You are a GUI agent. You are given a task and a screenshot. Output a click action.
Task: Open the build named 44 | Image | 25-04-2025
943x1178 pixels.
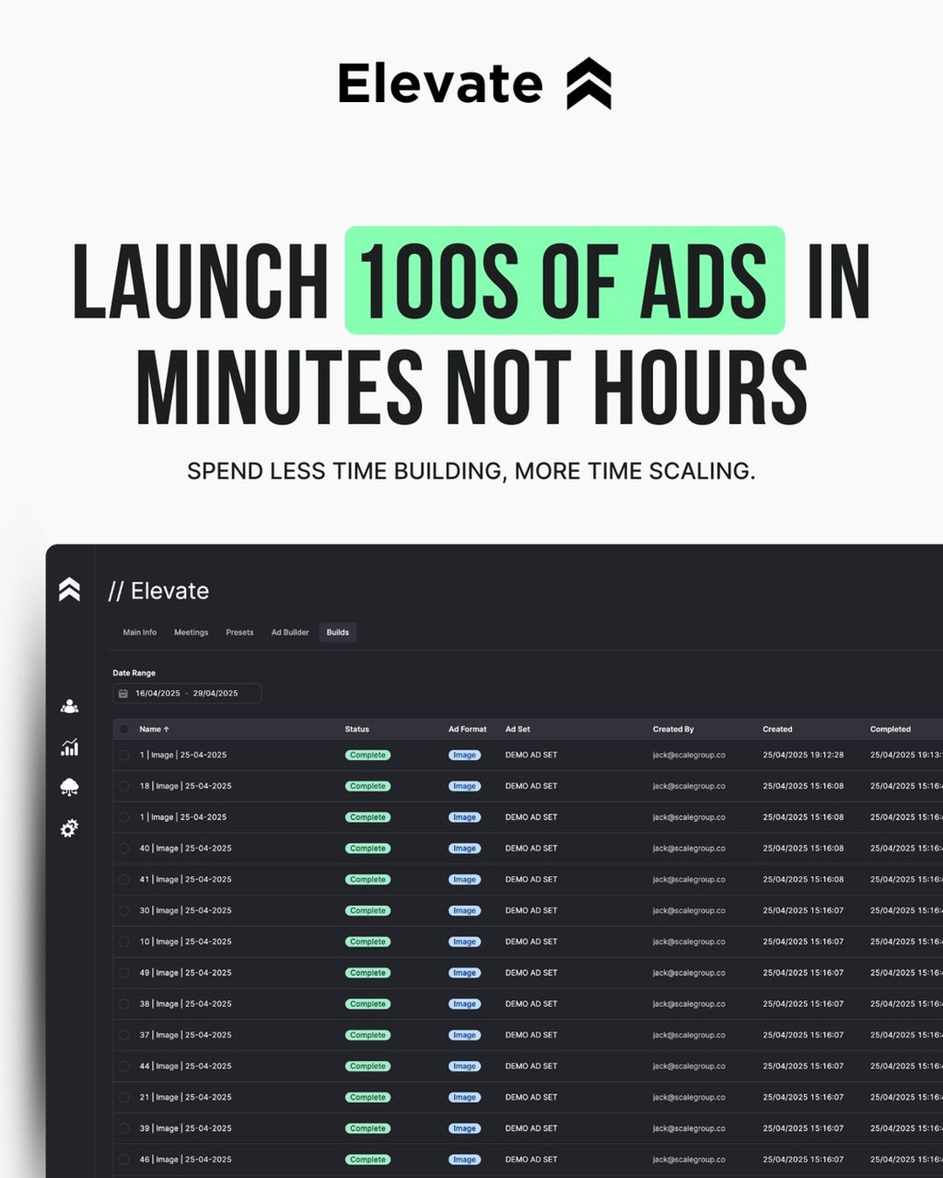click(185, 1066)
